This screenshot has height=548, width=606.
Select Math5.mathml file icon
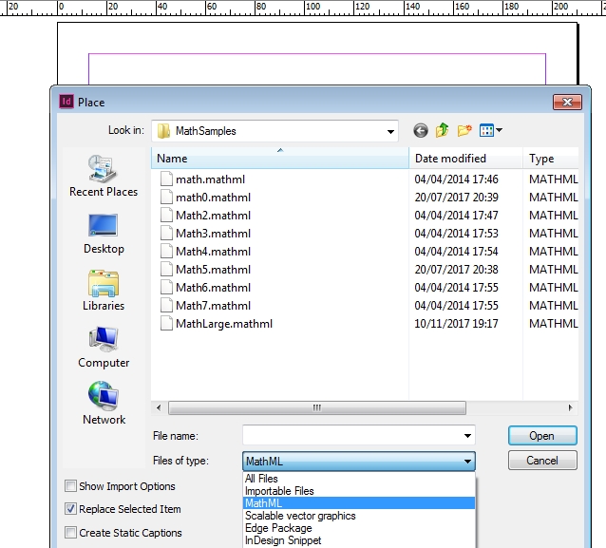click(x=166, y=270)
